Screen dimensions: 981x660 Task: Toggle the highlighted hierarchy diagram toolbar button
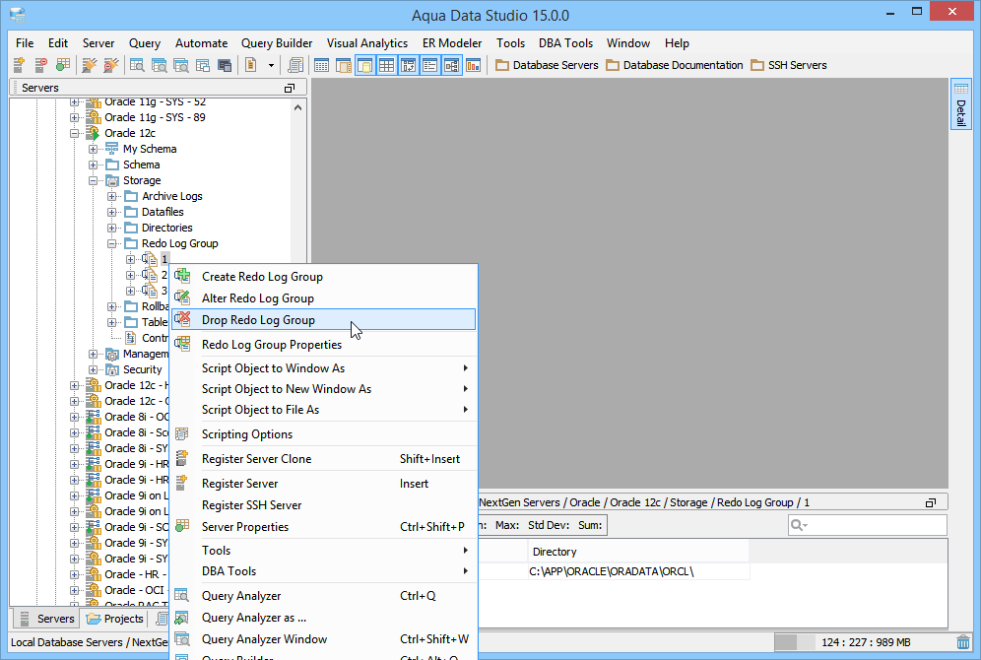(452, 64)
